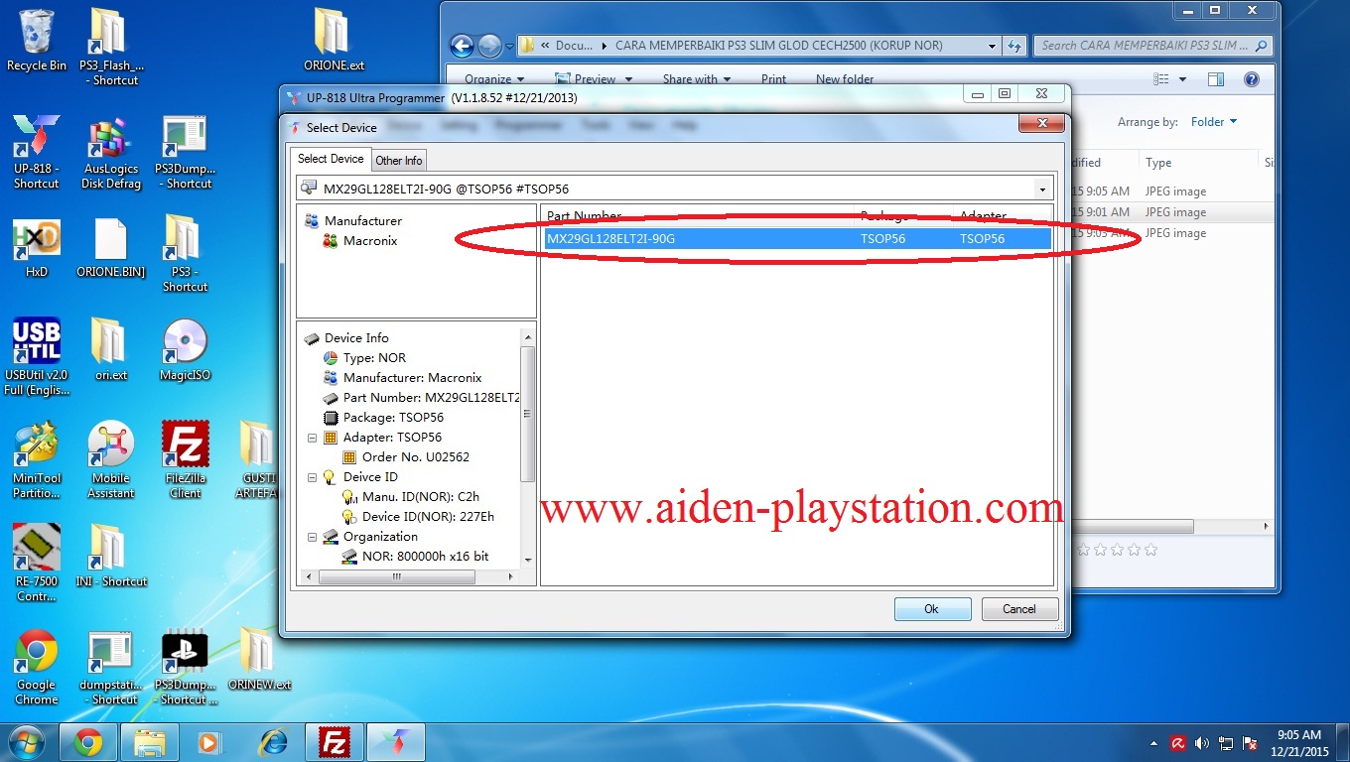The height and width of the screenshot is (762, 1350).
Task: Open INI - Shortcut folder icon
Action: 111,557
